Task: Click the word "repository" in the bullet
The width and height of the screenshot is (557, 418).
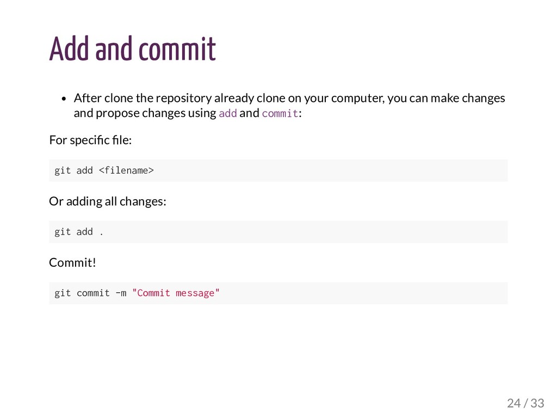Action: click(183, 99)
